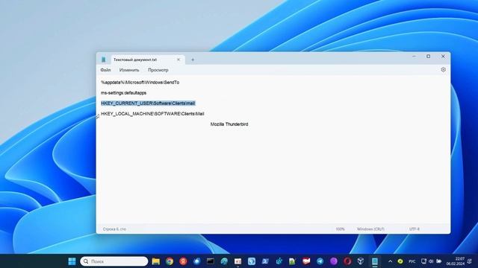Switch input language via РУС indicator
The width and height of the screenshot is (478, 268).
click(412, 261)
